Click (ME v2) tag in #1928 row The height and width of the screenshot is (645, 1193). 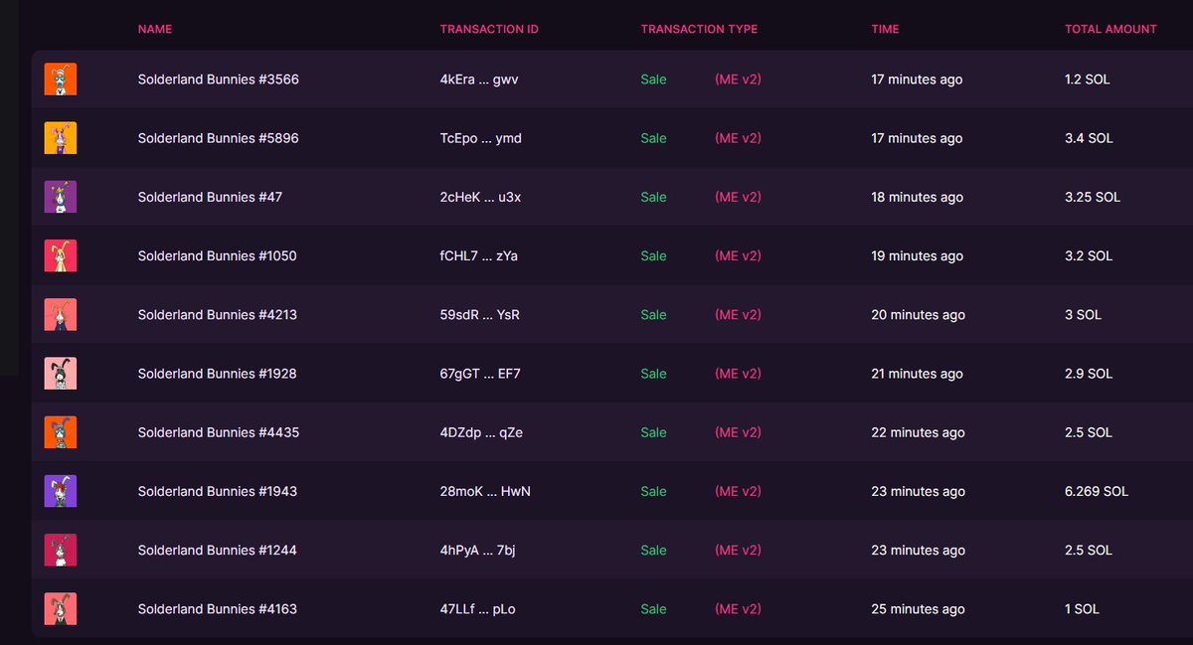tap(738, 374)
